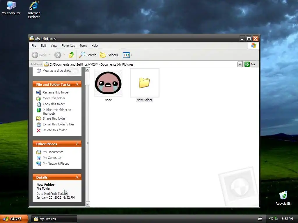
Task: Select the New Folder thumbnail
Action: pyautogui.click(x=144, y=83)
